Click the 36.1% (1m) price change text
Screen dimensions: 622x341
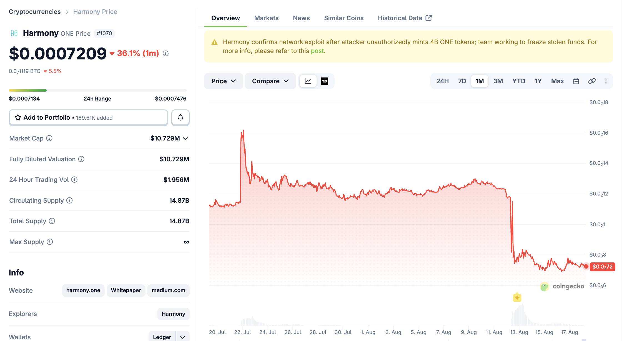coord(138,53)
